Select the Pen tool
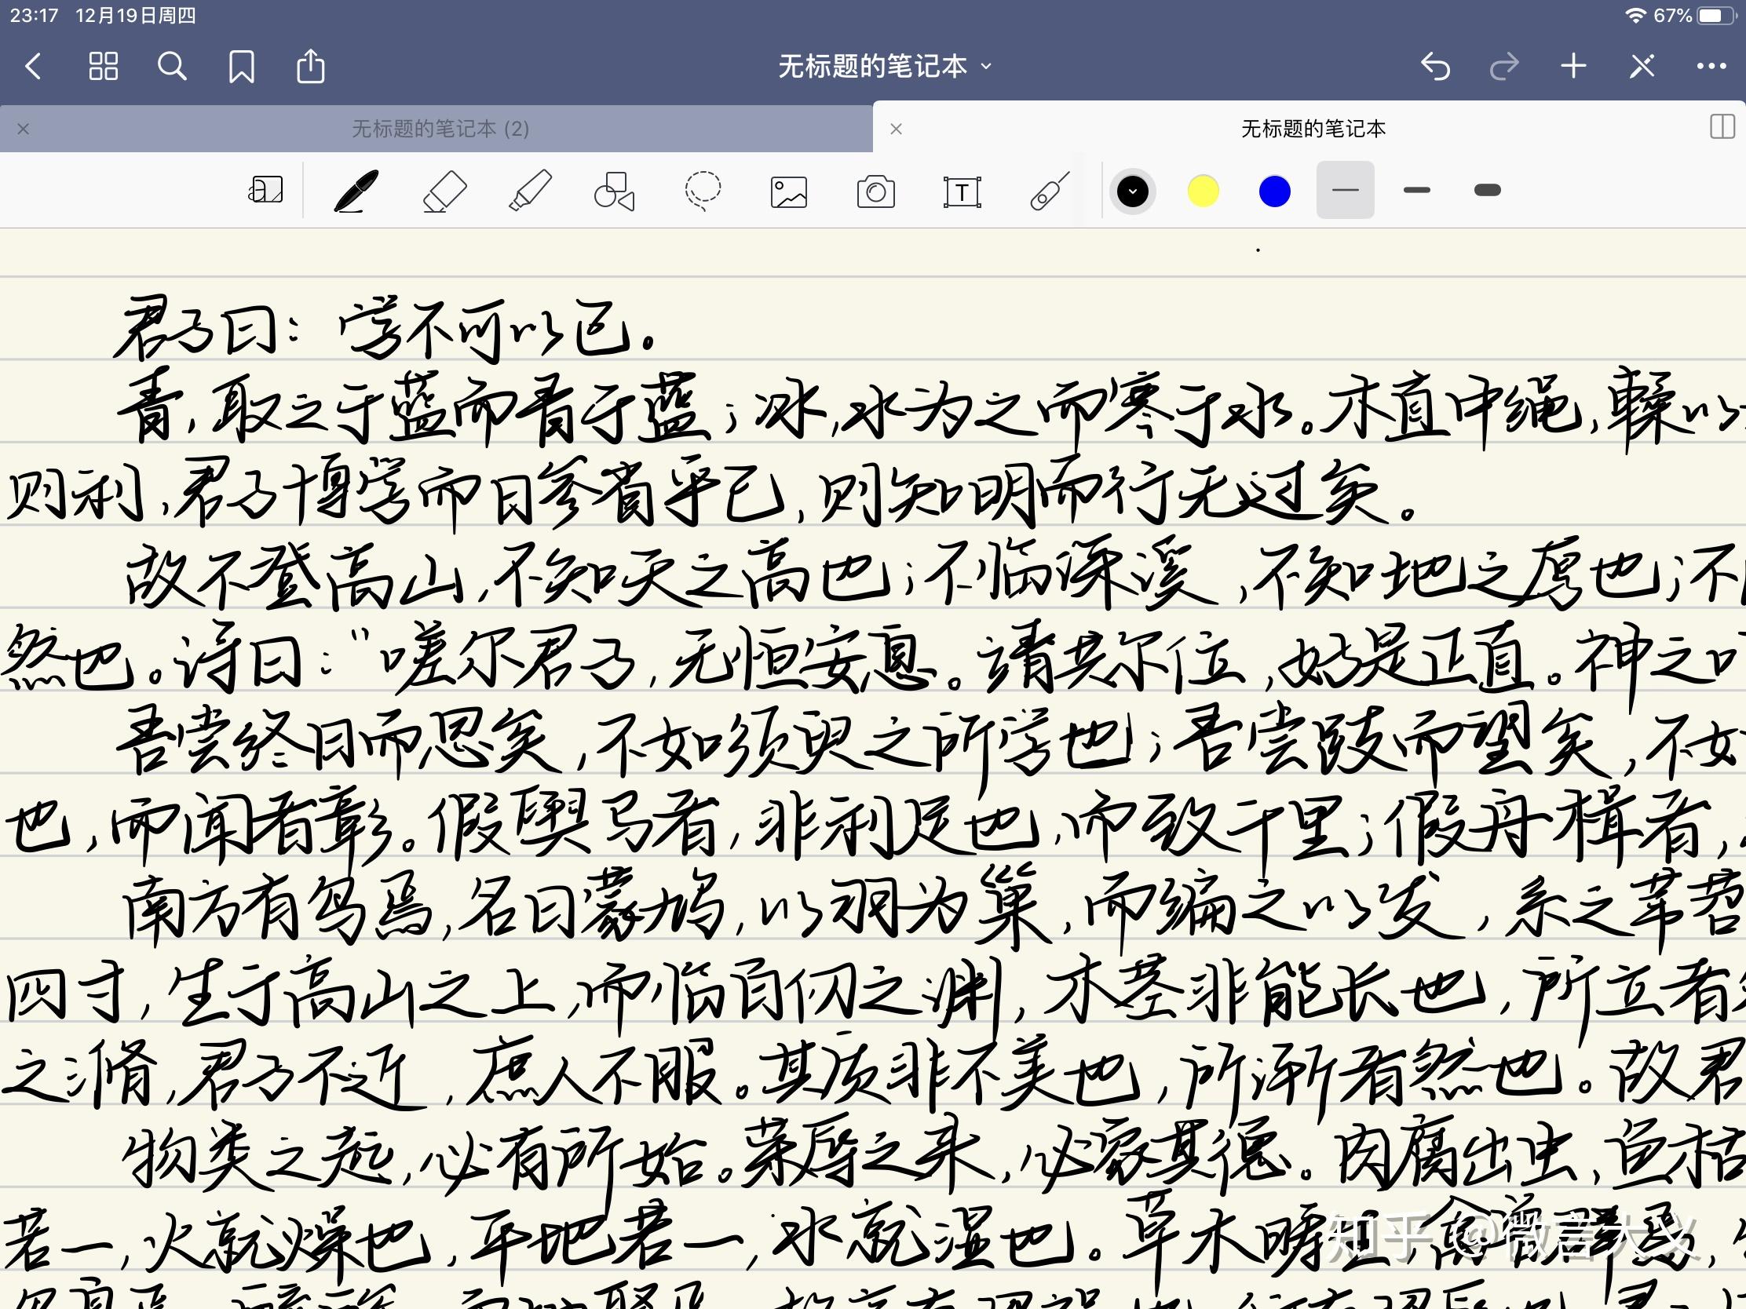 (356, 190)
